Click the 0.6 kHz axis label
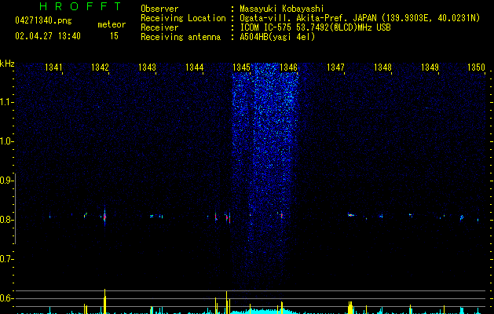Screen dimensions: 494x314 coord(6,298)
